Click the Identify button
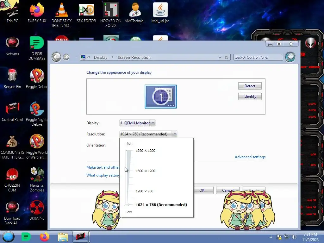 tap(250, 97)
